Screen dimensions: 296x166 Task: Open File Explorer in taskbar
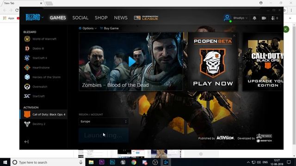click(x=91, y=162)
